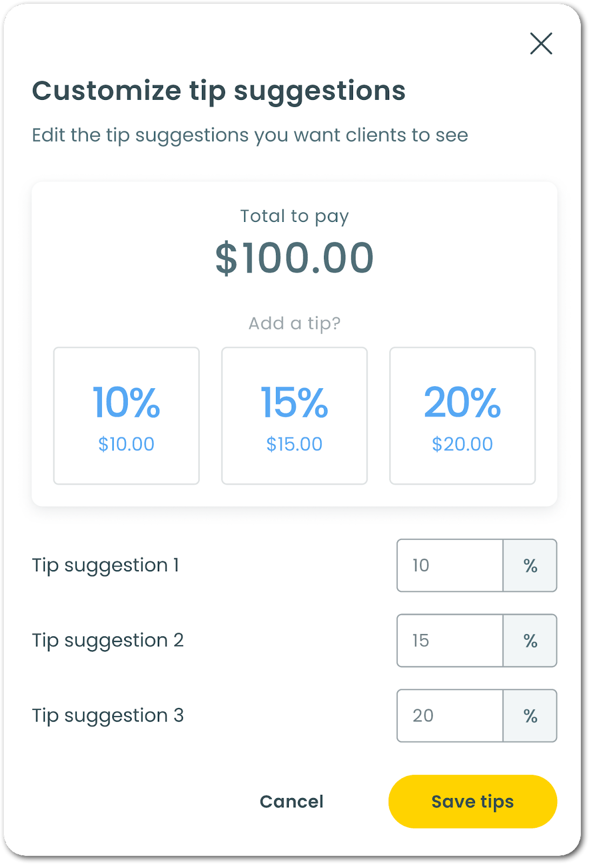Click the $100.00 total amount
The image size is (589, 864).
pyautogui.click(x=294, y=258)
